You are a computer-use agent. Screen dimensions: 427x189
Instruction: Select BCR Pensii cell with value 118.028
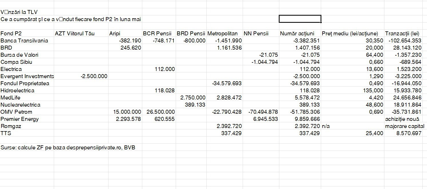[x=165, y=90]
